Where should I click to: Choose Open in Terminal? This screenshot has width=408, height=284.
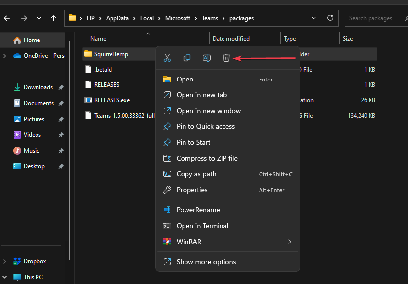(x=227, y=226)
